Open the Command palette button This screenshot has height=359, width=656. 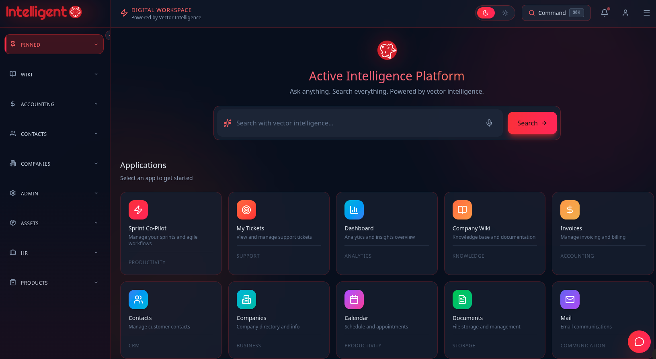tap(556, 13)
